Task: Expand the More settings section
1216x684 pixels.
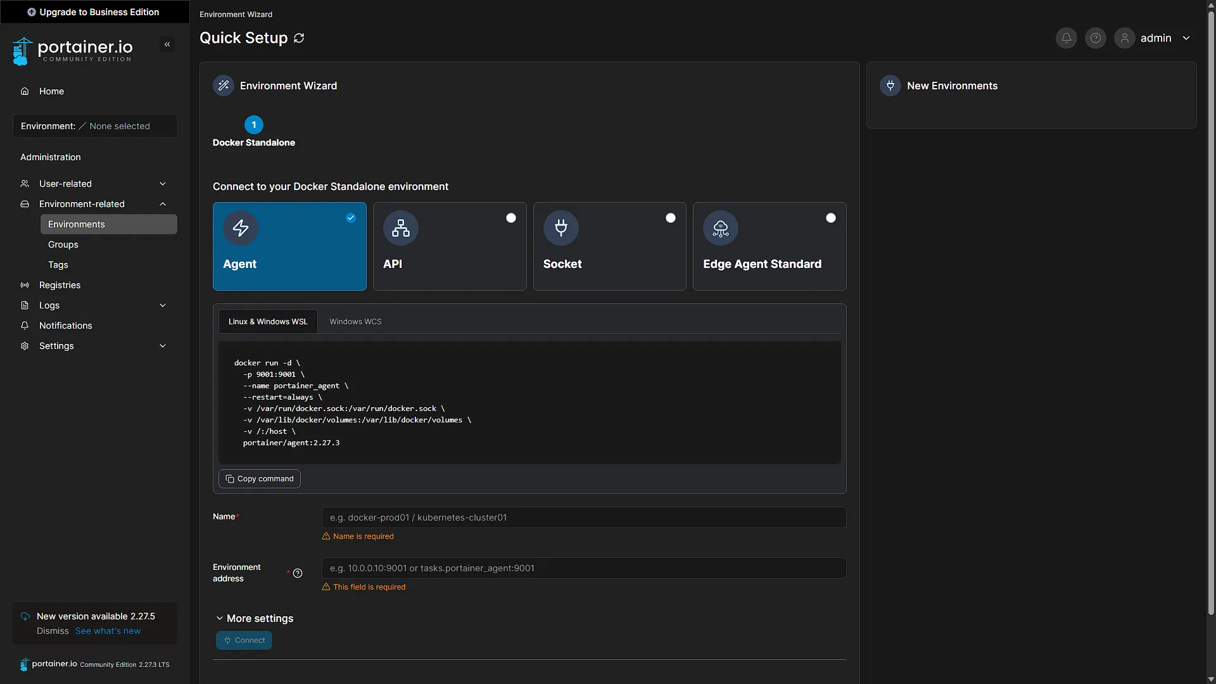Action: [x=255, y=618]
